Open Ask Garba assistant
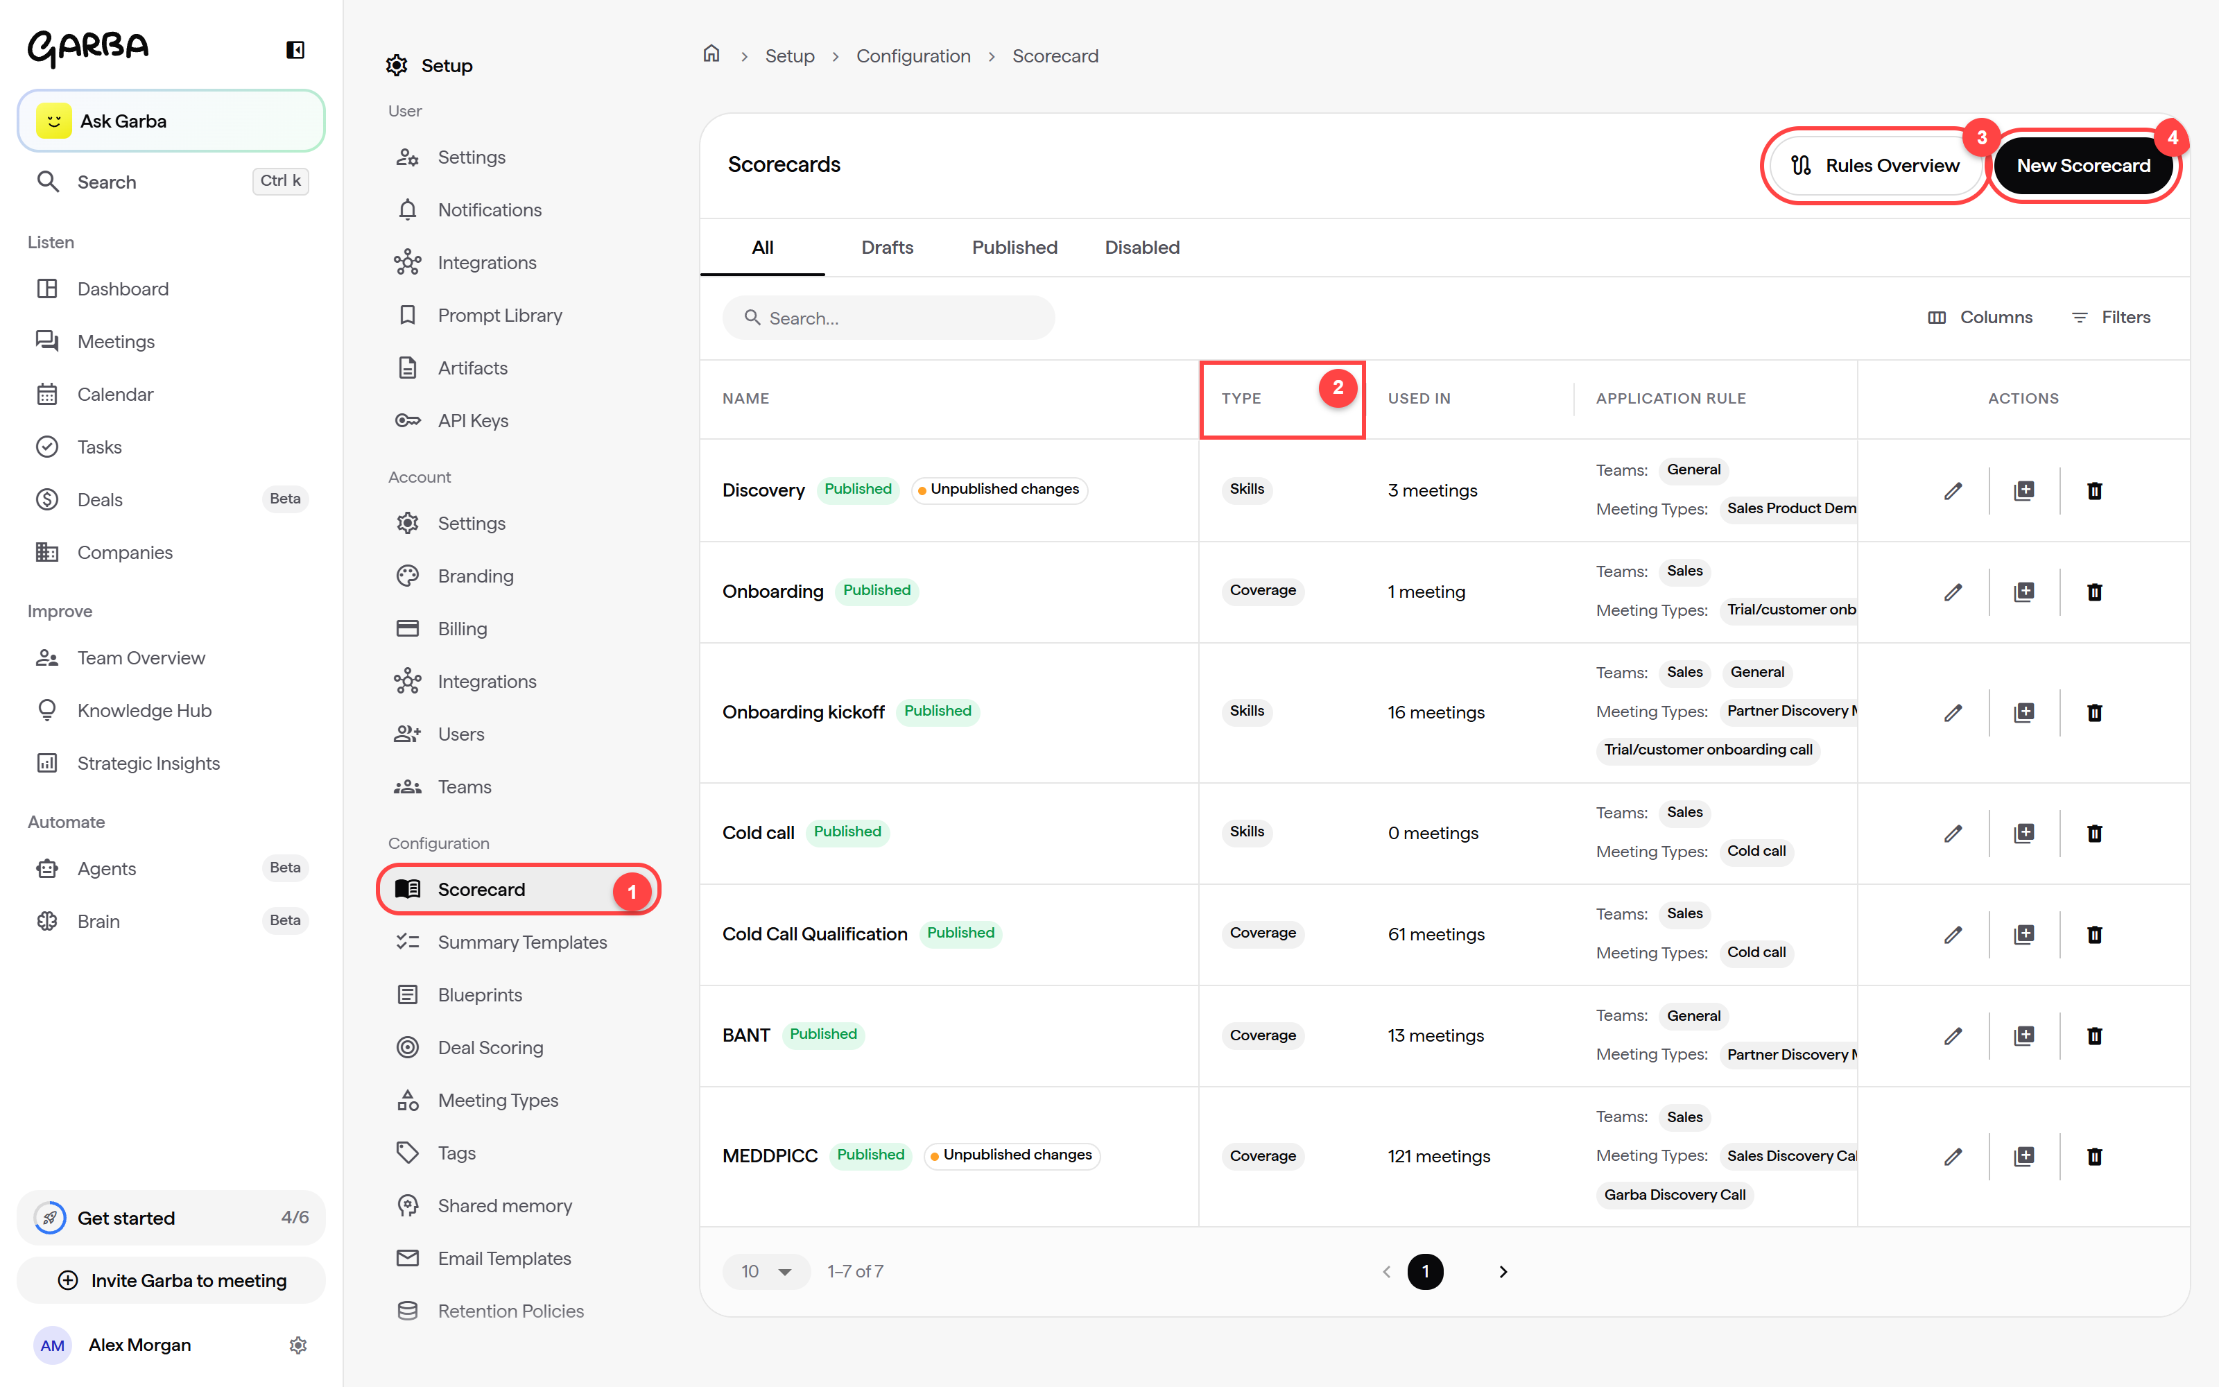This screenshot has height=1387, width=2219. 171,121
